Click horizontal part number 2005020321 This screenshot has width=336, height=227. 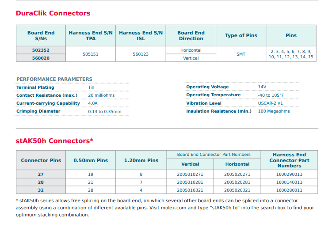pos(237,190)
